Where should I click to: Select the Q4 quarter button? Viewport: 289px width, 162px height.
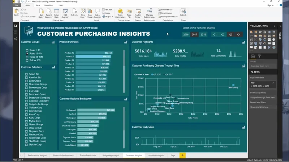click(239, 35)
